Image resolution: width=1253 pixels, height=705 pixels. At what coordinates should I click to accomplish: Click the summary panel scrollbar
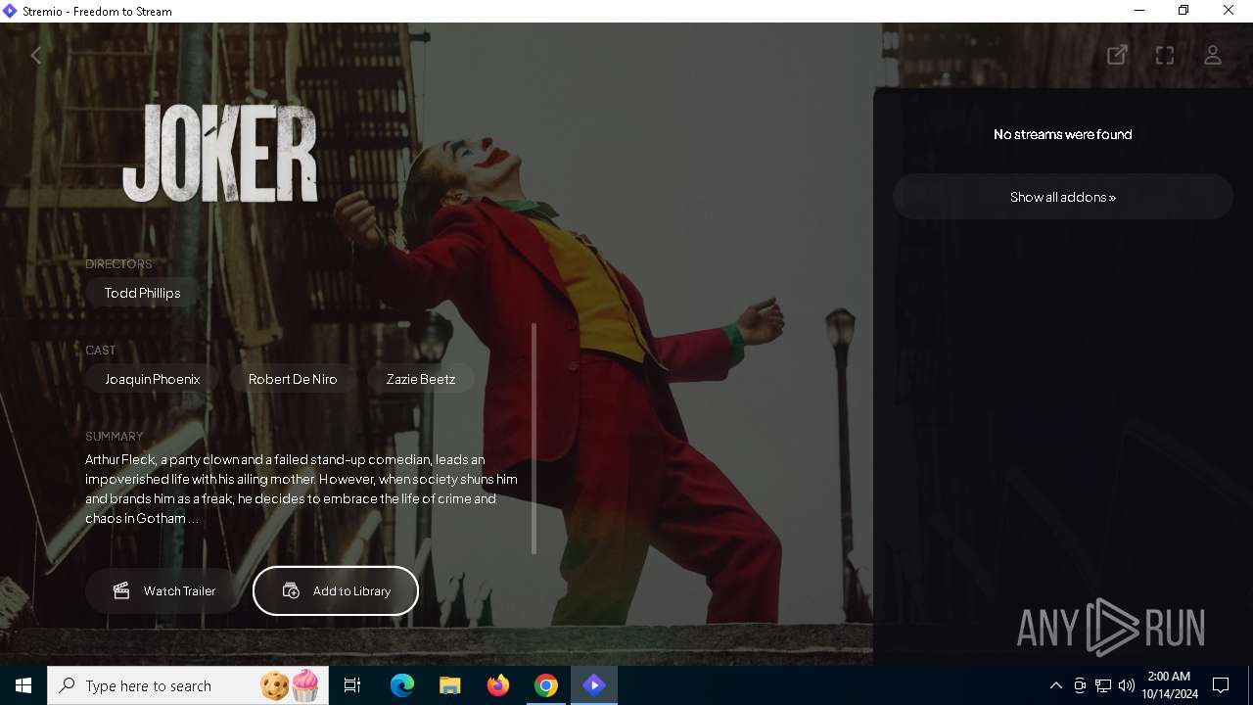(x=534, y=438)
